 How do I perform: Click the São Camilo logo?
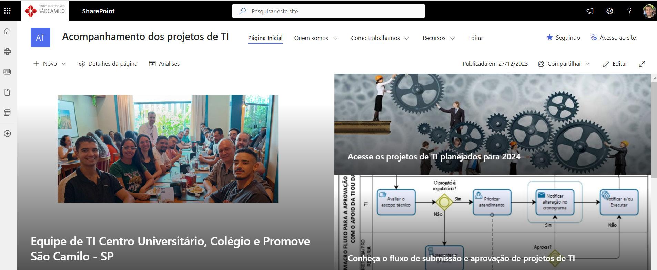tap(45, 11)
